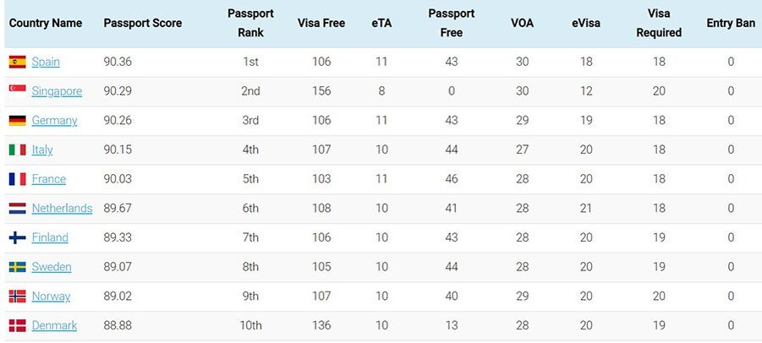The height and width of the screenshot is (343, 762).
Task: Open the Spain country link
Action: 46,62
